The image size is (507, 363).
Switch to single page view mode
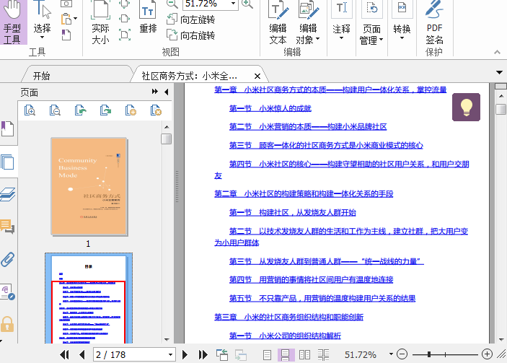268,354
